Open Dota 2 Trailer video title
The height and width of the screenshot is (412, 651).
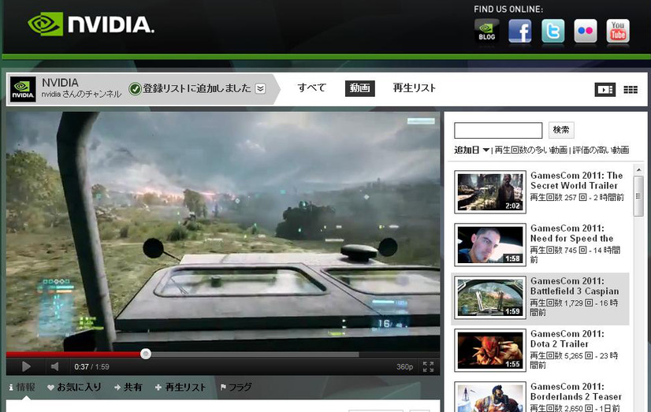click(x=567, y=339)
